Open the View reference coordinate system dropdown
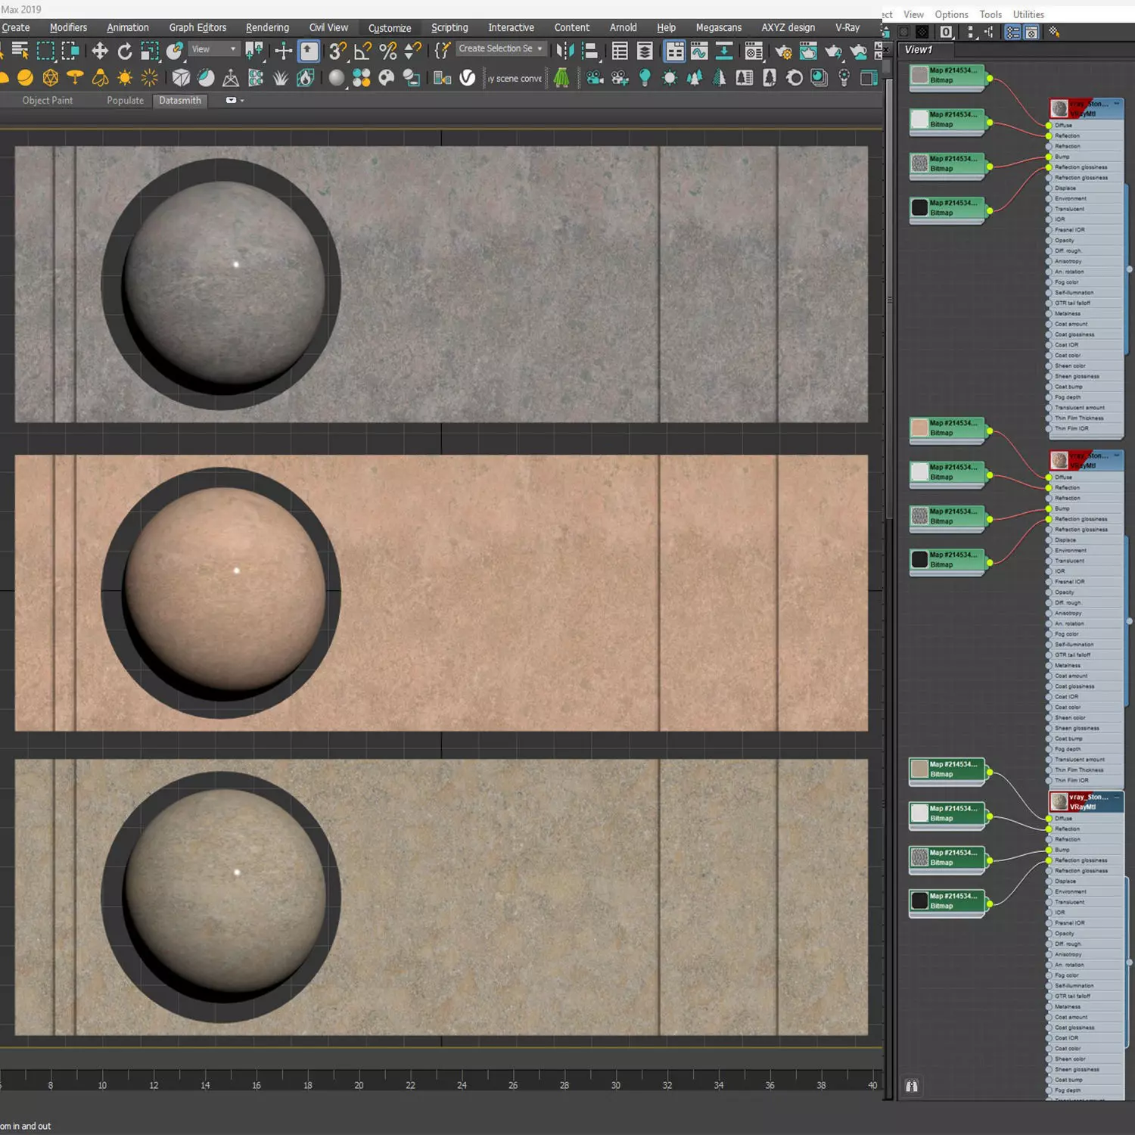The height and width of the screenshot is (1135, 1135). pos(214,49)
